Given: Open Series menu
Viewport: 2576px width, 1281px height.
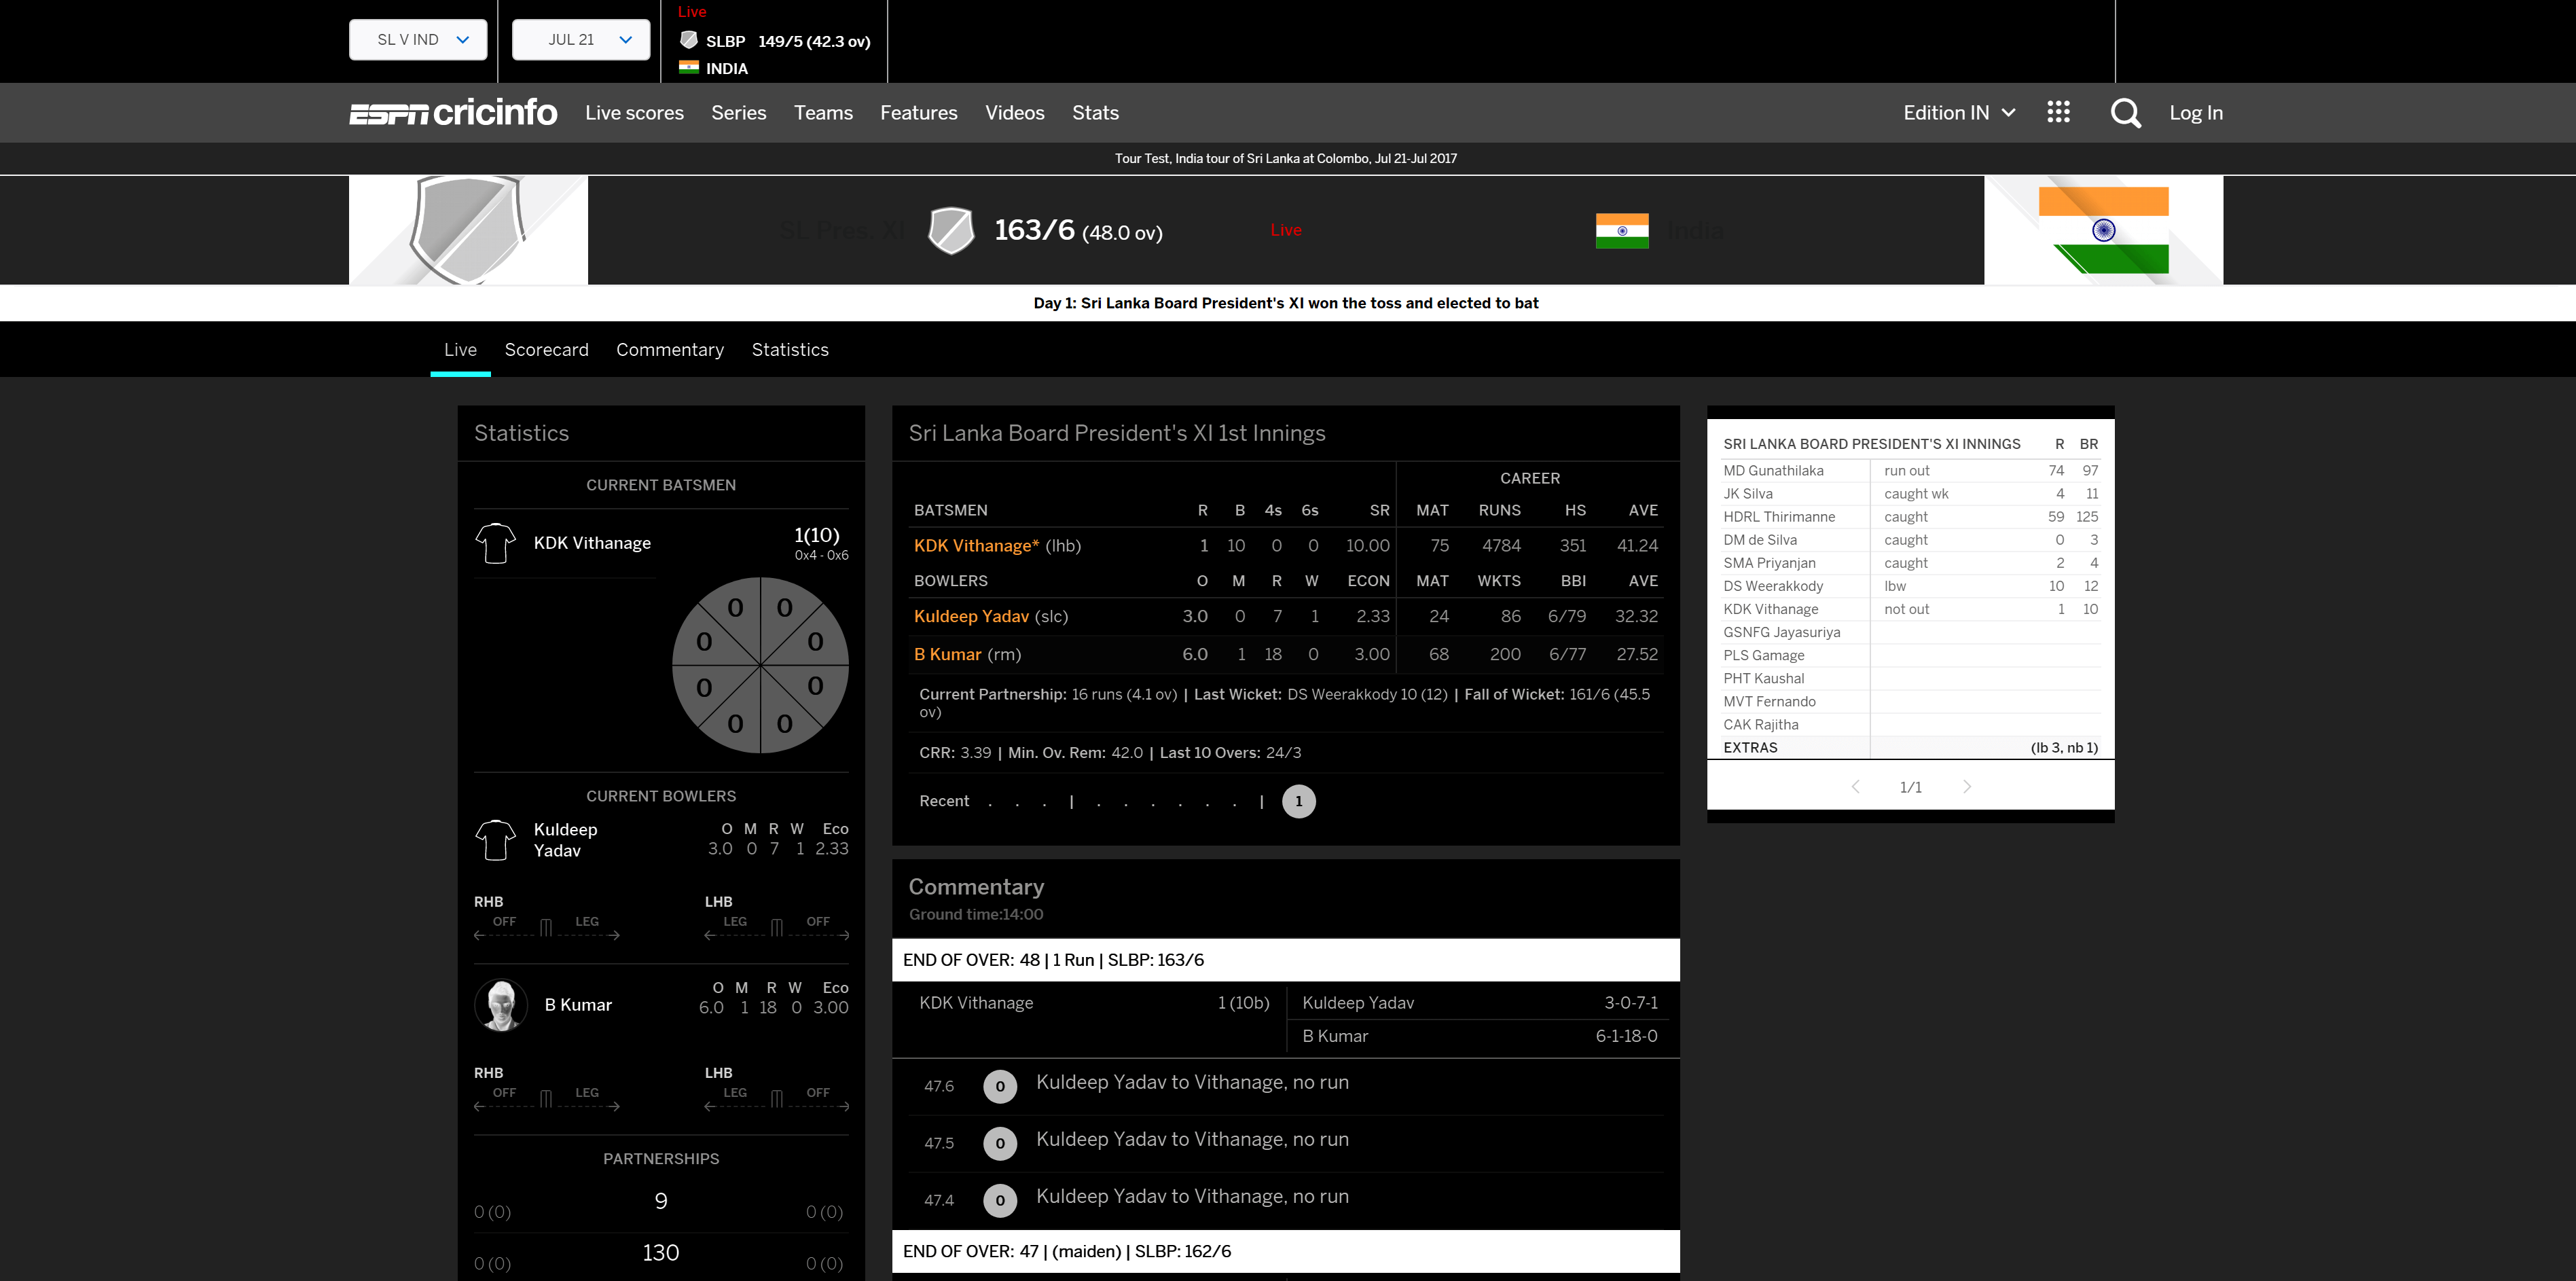Looking at the screenshot, I should pyautogui.click(x=739, y=113).
